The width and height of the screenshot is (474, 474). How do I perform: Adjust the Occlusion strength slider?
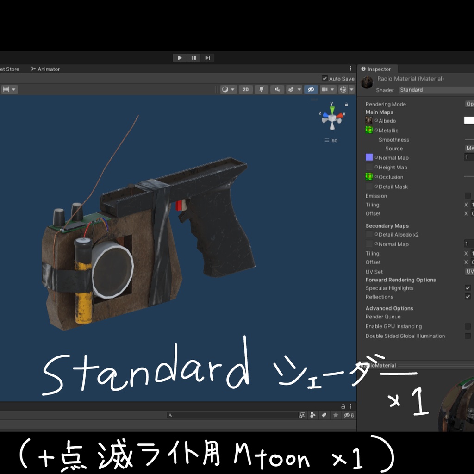(469, 176)
